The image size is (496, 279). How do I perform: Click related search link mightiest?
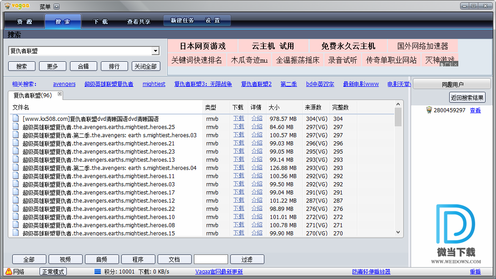(154, 84)
